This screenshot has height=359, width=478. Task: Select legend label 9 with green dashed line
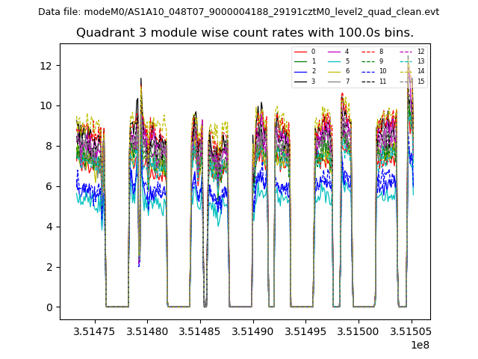click(381, 61)
